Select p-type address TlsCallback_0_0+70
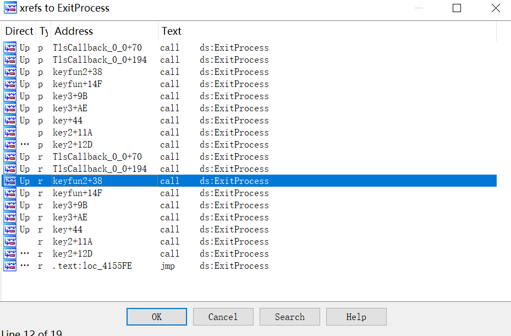 [x=97, y=47]
